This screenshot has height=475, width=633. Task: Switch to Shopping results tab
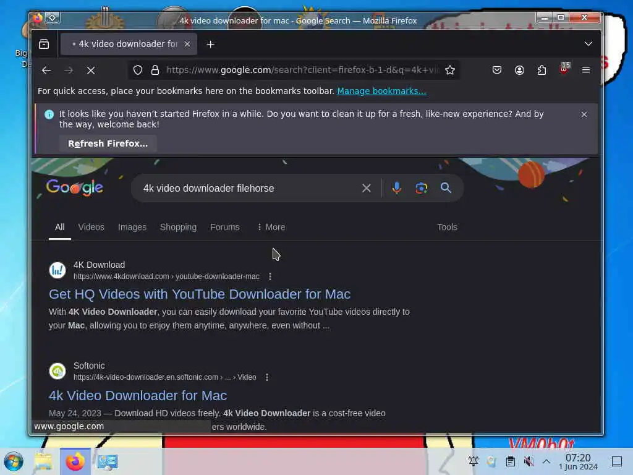pyautogui.click(x=178, y=227)
